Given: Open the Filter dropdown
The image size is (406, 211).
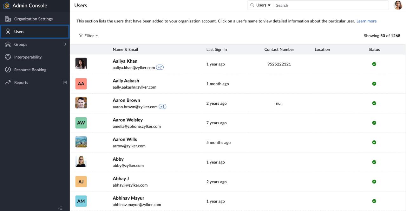Looking at the screenshot, I should [x=89, y=35].
